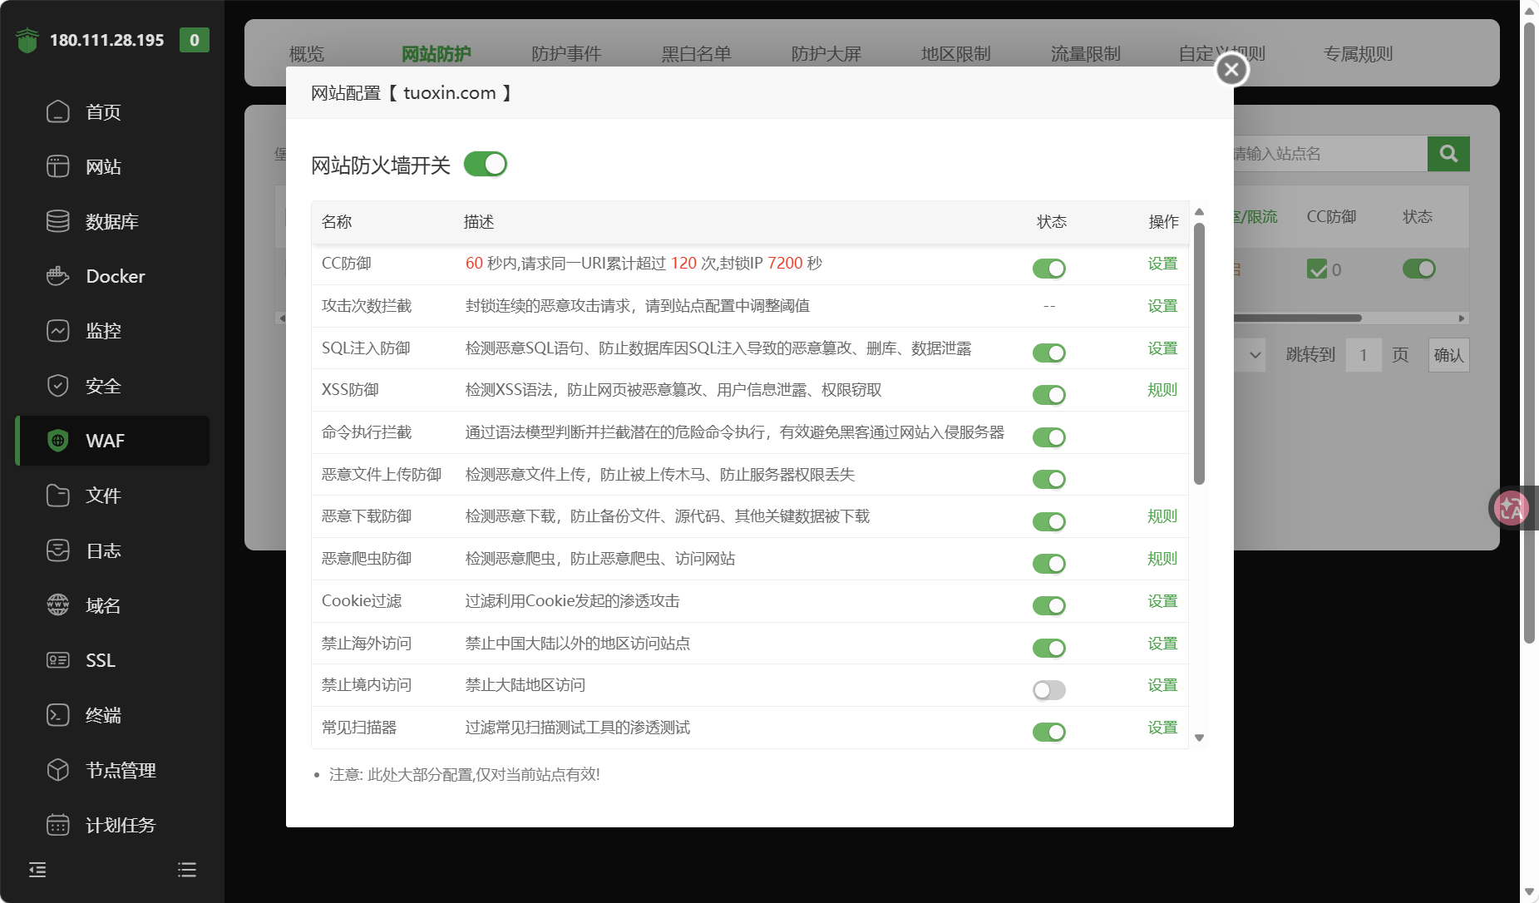Open the SSL certificate icon

[x=57, y=660]
